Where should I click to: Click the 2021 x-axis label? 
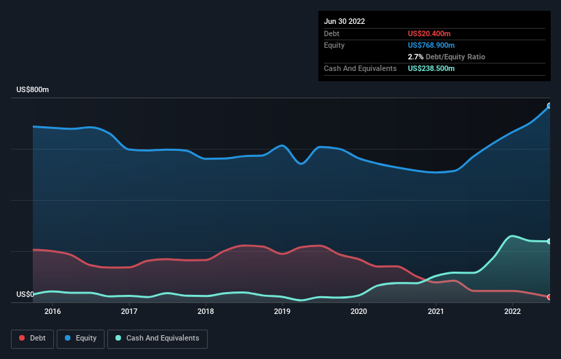[436, 311]
